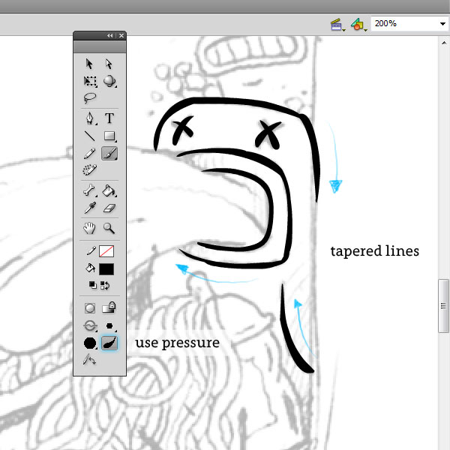450x450 pixels.
Task: Select the Eyedropper tool
Action: pos(90,208)
